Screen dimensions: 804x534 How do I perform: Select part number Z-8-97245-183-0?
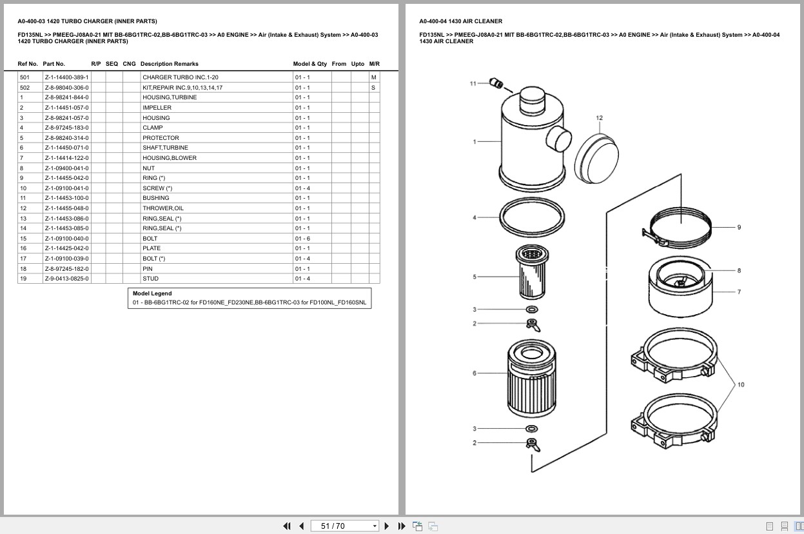point(67,128)
